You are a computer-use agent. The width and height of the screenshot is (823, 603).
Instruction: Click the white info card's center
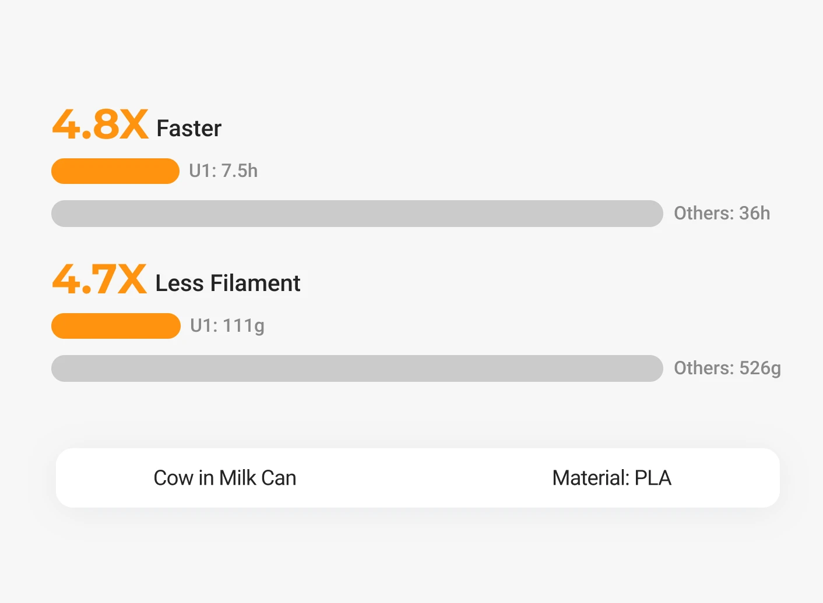coord(417,478)
